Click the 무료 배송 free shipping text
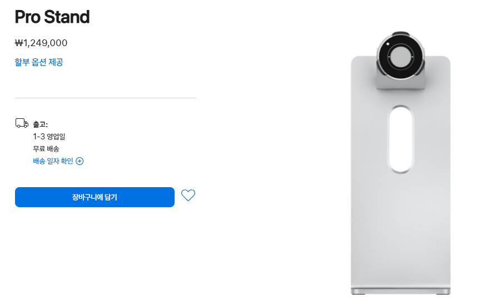496x306 pixels. (46, 149)
